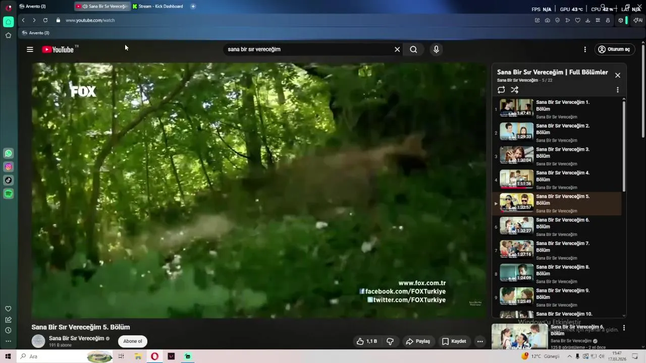Clear the search box text
Image resolution: width=646 pixels, height=363 pixels.
point(397,49)
